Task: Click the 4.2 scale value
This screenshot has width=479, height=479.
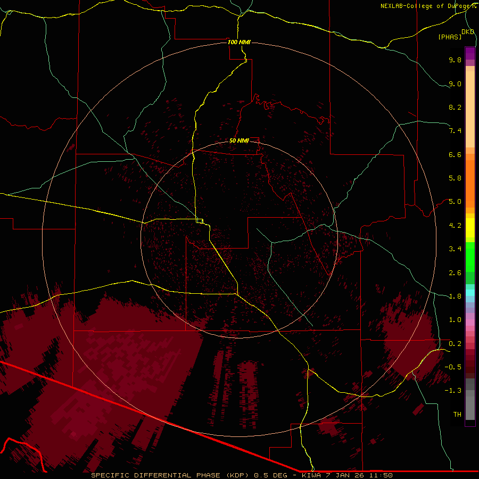Action: pos(455,226)
